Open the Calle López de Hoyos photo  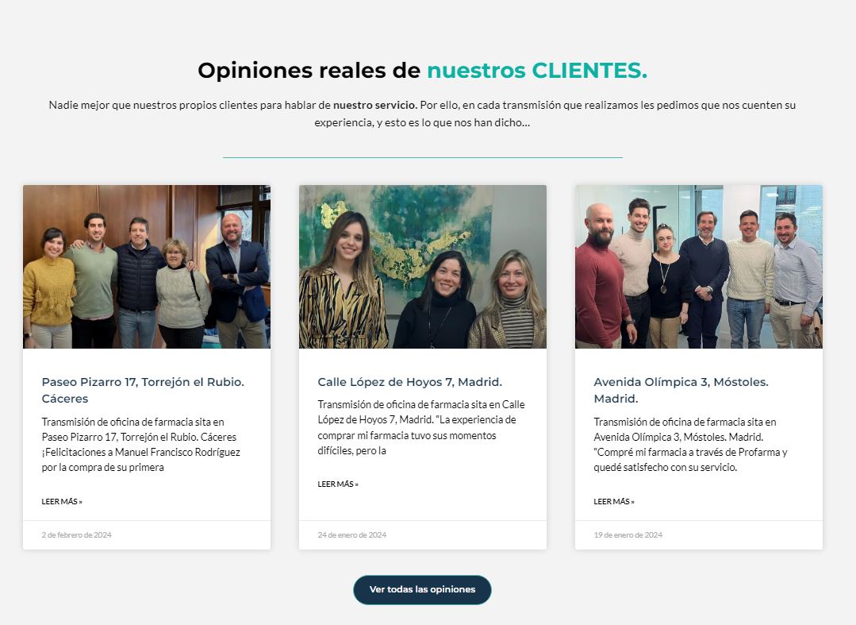pos(423,267)
